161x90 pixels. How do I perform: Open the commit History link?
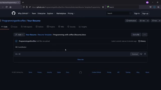142,41
